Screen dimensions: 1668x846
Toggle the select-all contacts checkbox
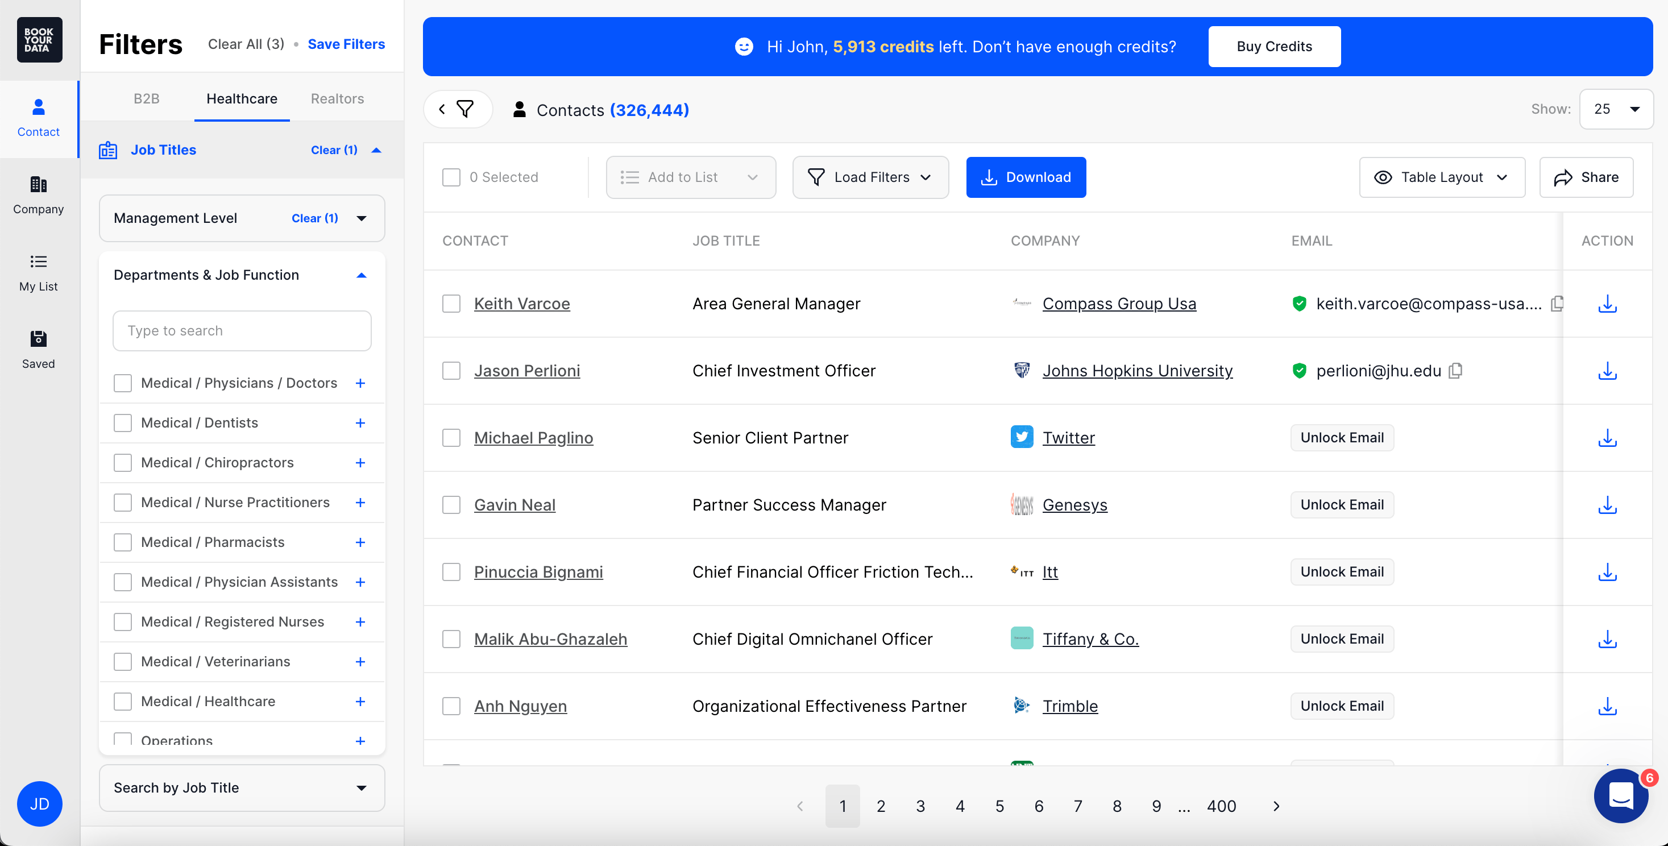(451, 177)
